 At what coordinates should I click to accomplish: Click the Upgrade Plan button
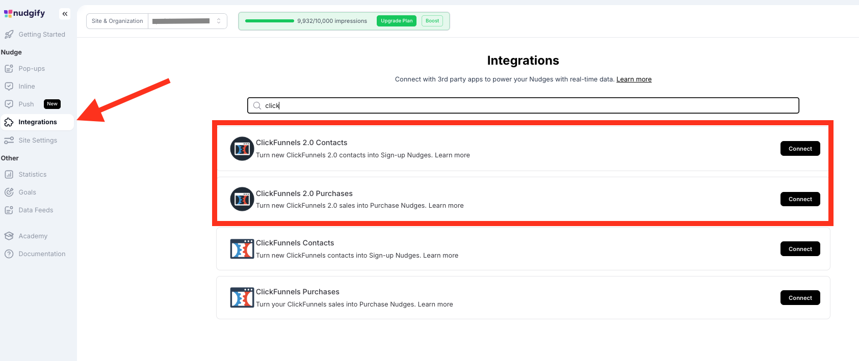(x=397, y=21)
